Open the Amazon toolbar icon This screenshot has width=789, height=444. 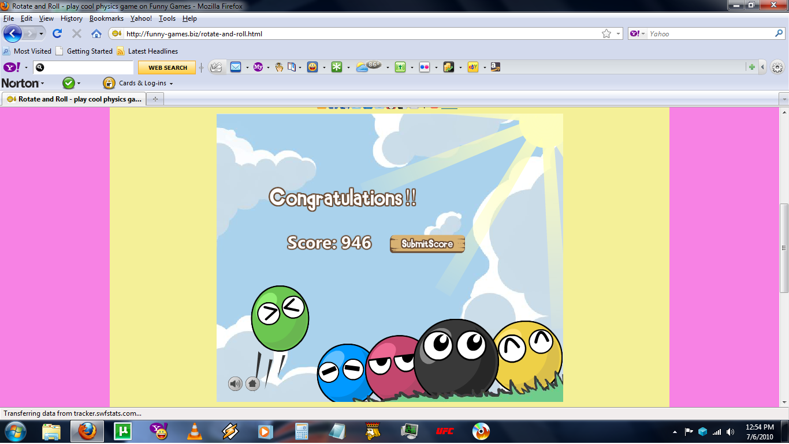(495, 67)
